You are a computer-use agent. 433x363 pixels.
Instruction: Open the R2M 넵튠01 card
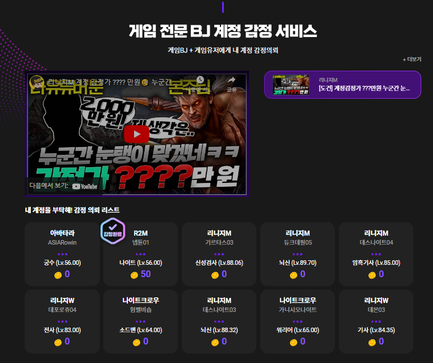(141, 254)
